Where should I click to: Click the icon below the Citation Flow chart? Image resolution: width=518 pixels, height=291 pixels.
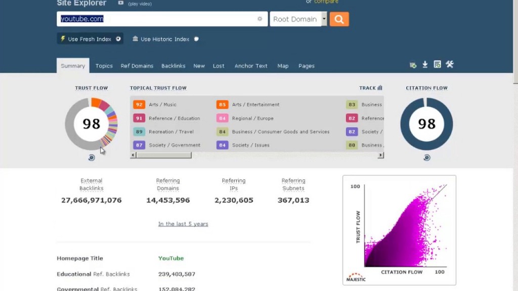click(426, 158)
